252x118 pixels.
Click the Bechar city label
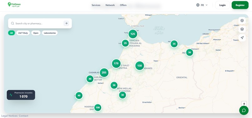[182, 108]
